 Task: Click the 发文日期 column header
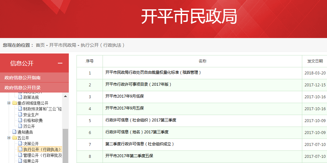pos(315,61)
